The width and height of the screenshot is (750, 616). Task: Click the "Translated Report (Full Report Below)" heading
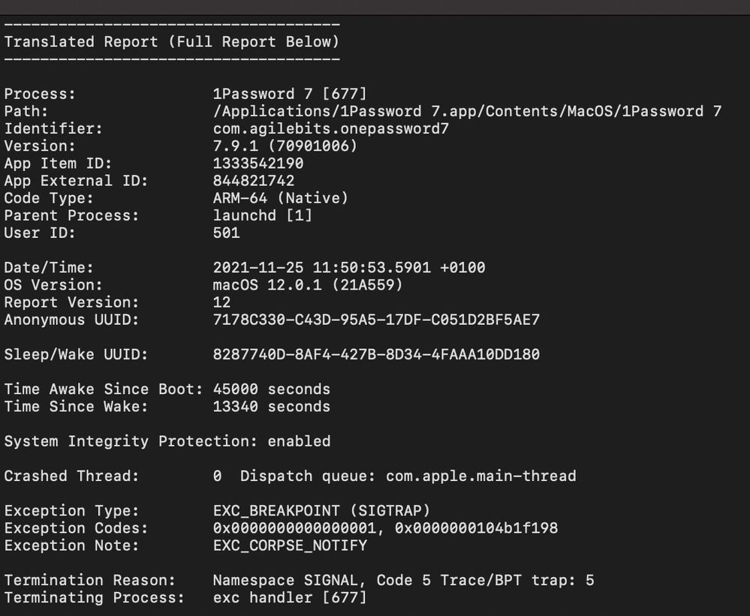tap(171, 42)
